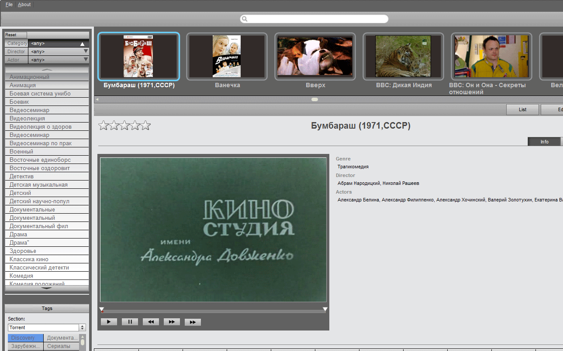Viewport: 563px width, 351px height.
Task: Select the Discovery tag
Action: [26, 338]
